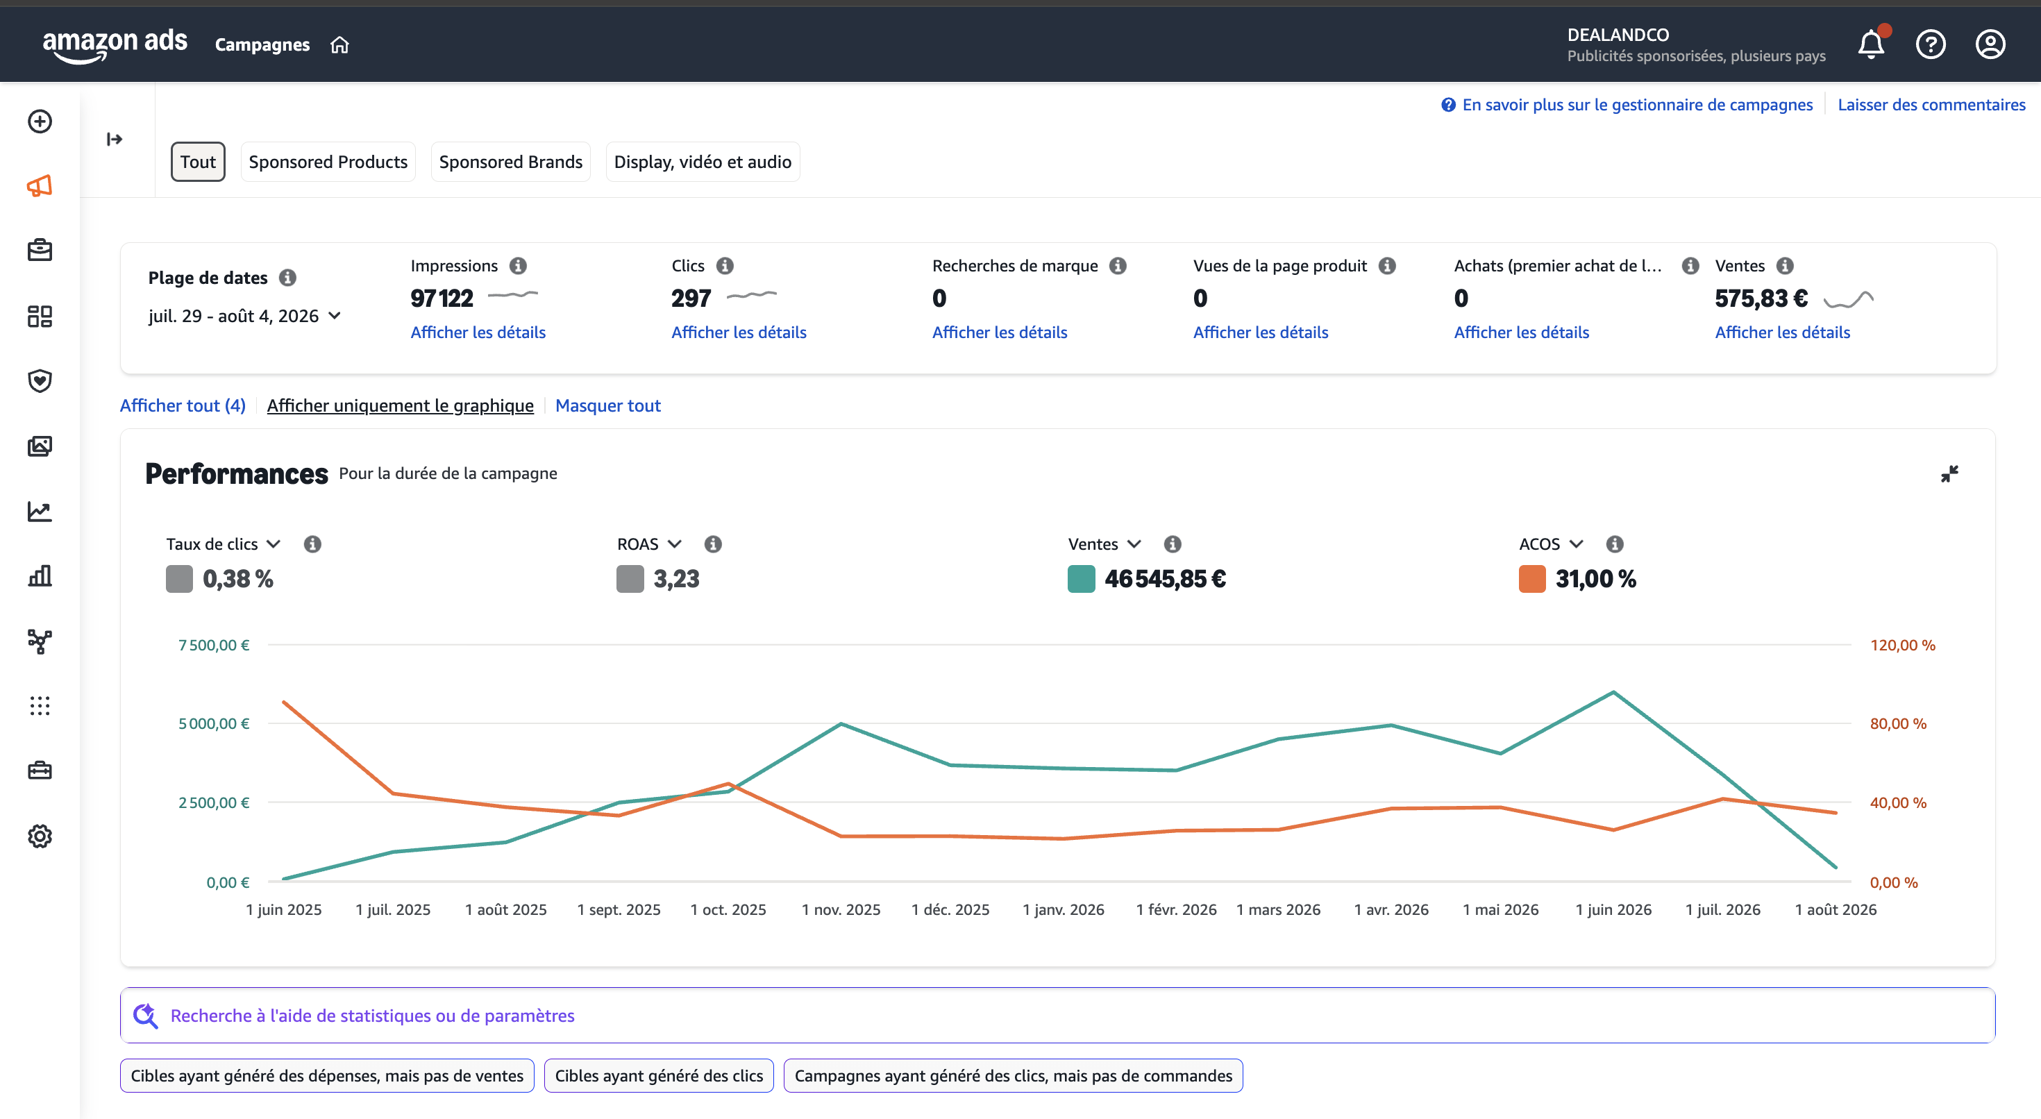Viewport: 2041px width, 1119px height.
Task: Open the image creatives sidebar icon
Action: point(40,446)
